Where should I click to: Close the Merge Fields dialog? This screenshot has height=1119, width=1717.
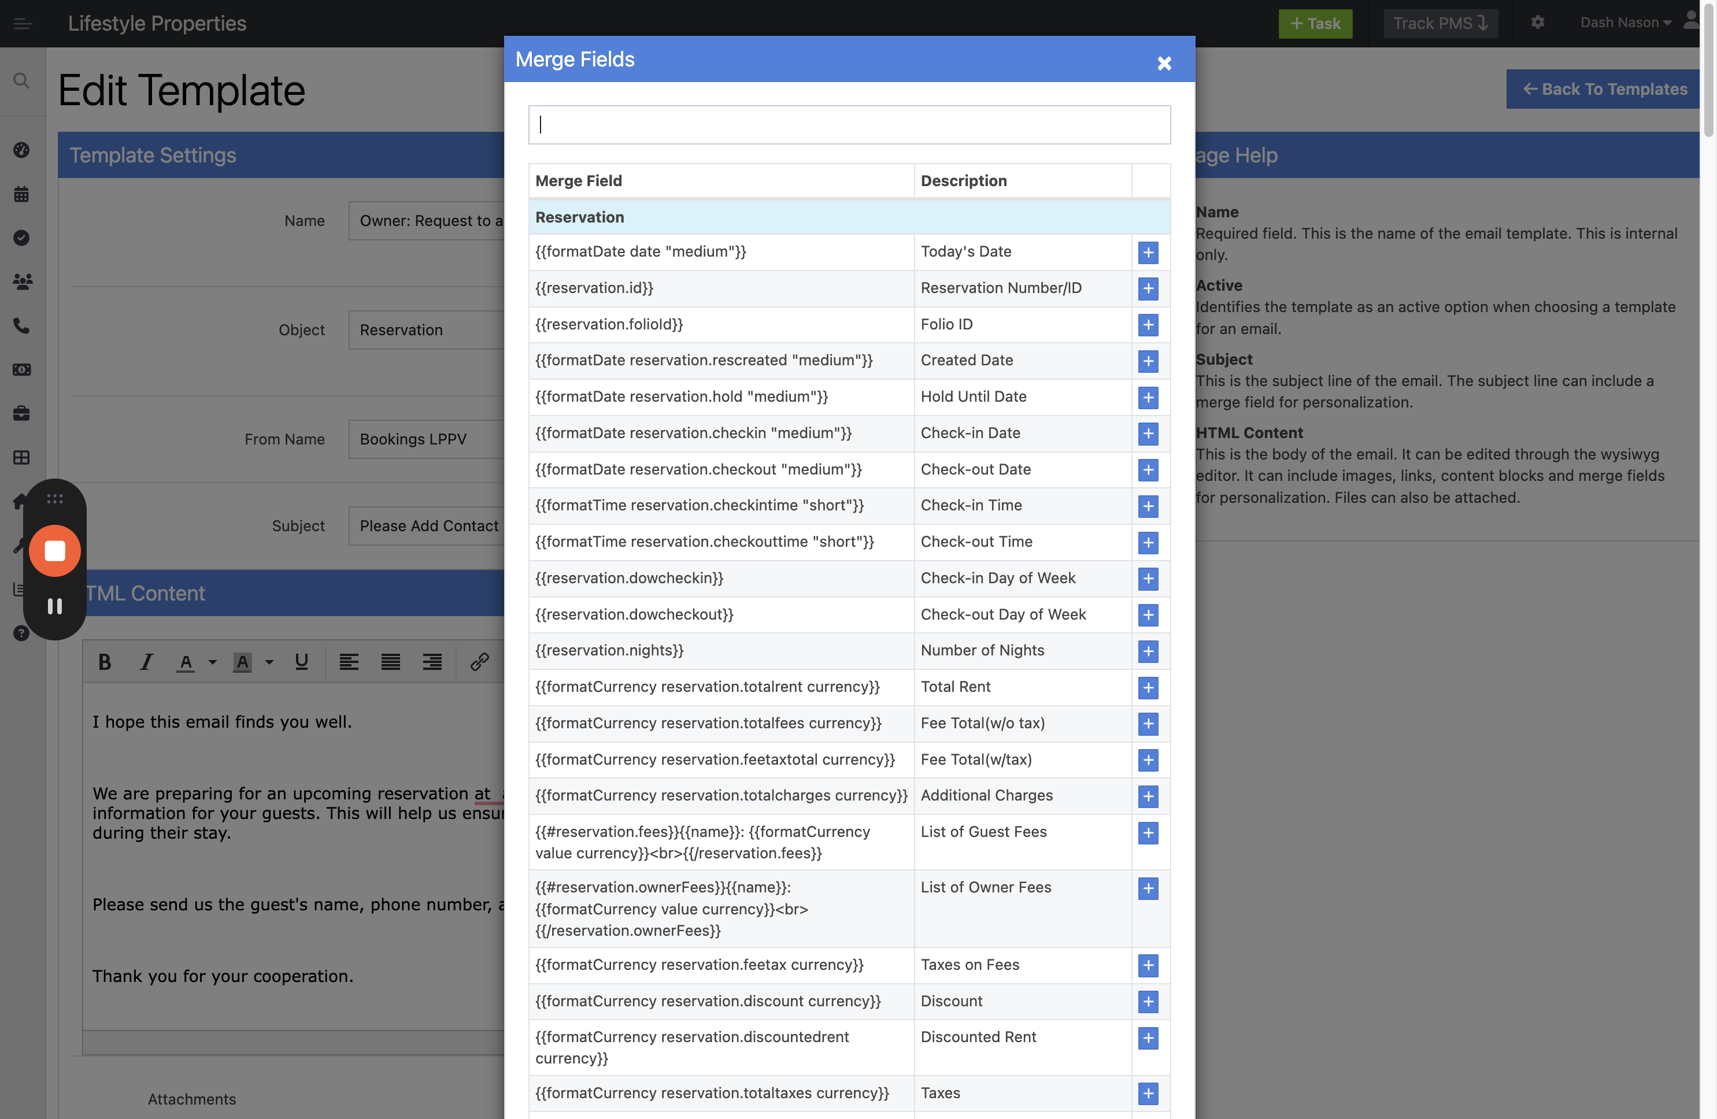(x=1164, y=63)
